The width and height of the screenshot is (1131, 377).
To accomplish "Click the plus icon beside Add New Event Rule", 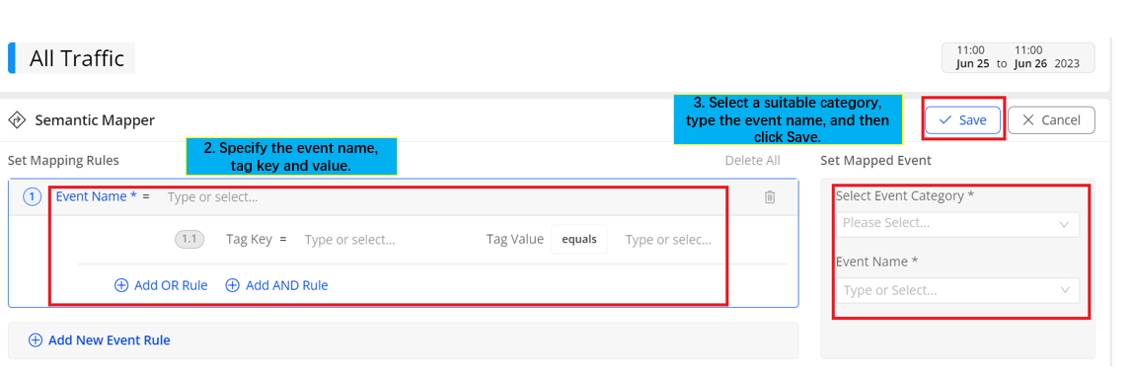I will coord(35,340).
